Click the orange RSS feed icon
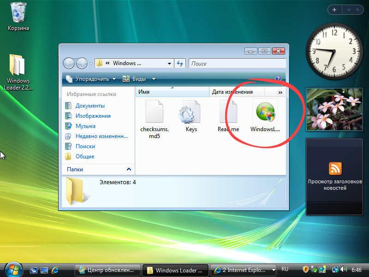Screen dimensions: 369x277 tap(335, 169)
